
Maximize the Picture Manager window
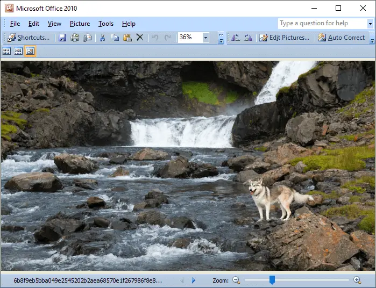click(338, 8)
